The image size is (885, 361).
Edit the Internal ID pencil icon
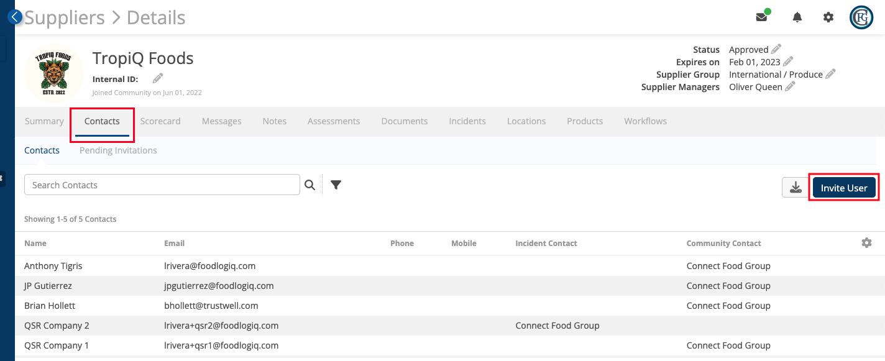158,78
